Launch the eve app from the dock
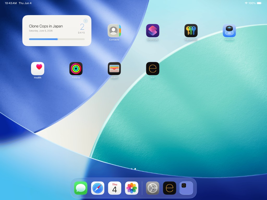This screenshot has height=200, width=267. tap(169, 188)
